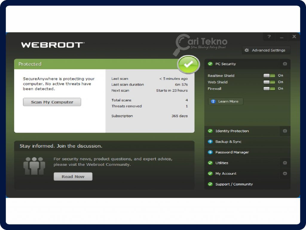The width and height of the screenshot is (306, 230).
Task: Click the "Last scan" label
Action: point(120,78)
